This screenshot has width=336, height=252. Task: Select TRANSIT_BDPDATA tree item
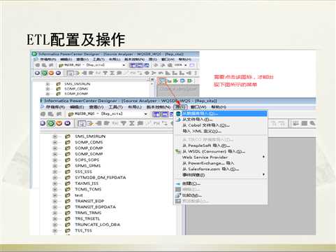(x=95, y=206)
